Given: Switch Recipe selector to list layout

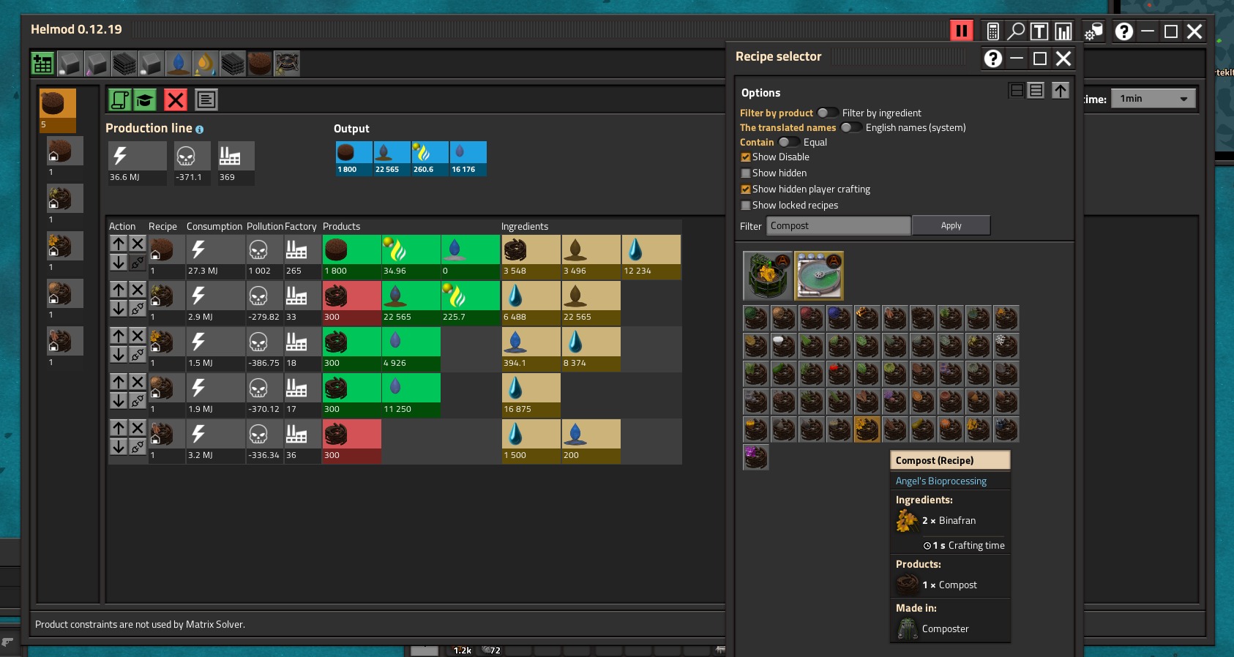Looking at the screenshot, I should click(x=1036, y=90).
